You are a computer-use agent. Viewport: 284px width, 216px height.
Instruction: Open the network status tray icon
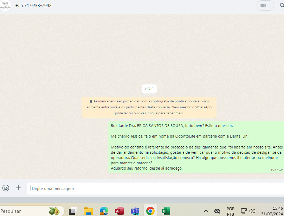click(x=244, y=211)
